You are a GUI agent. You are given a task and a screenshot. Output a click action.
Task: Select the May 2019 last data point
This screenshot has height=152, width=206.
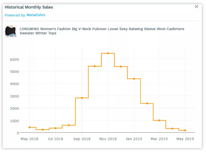click(x=185, y=131)
